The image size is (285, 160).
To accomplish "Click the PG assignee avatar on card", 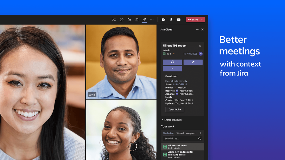I will pyautogui.click(x=201, y=54).
